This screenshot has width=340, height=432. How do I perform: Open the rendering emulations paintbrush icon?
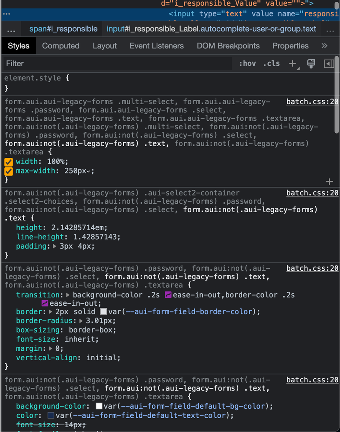pyautogui.click(x=311, y=64)
